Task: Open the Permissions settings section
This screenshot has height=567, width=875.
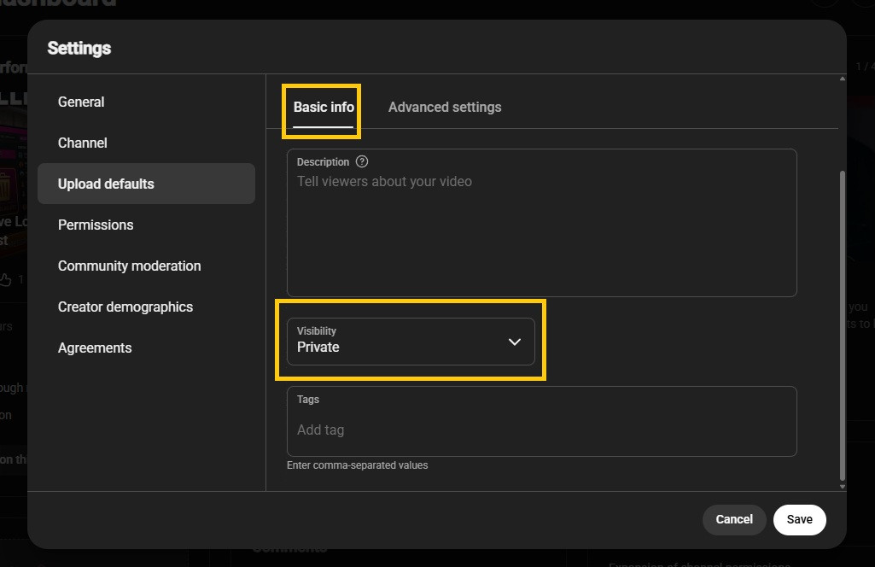Action: point(146,225)
